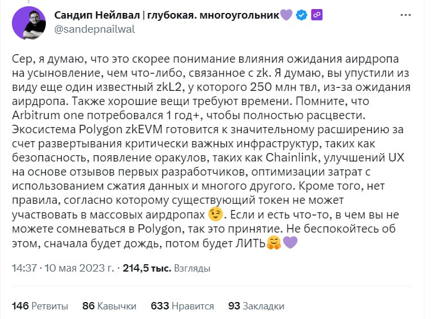Screen dimensions: 434x319
Task: Click the winking face emoji in tweet
Action: coord(214,214)
